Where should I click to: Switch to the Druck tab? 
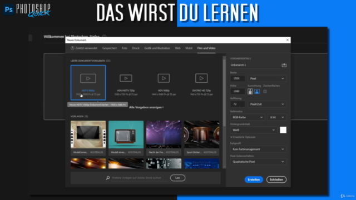[136, 48]
